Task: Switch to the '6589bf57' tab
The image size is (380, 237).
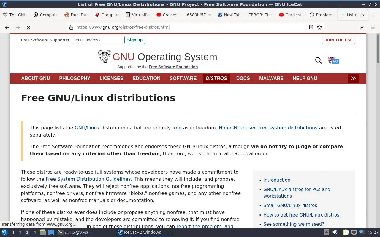Action: click(x=199, y=15)
